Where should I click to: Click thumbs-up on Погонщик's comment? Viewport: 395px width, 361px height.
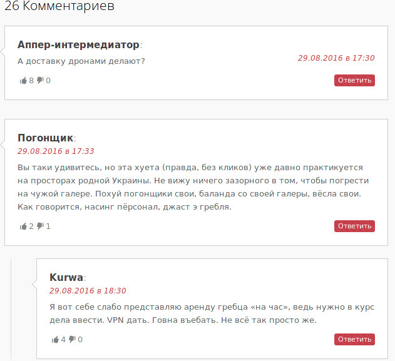pos(23,226)
